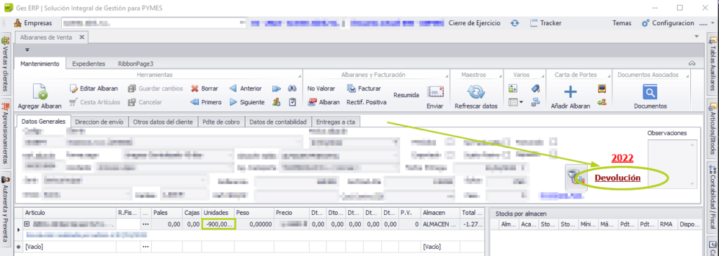Open Cesta Artículos cart
This screenshot has height=256, width=719.
click(94, 102)
